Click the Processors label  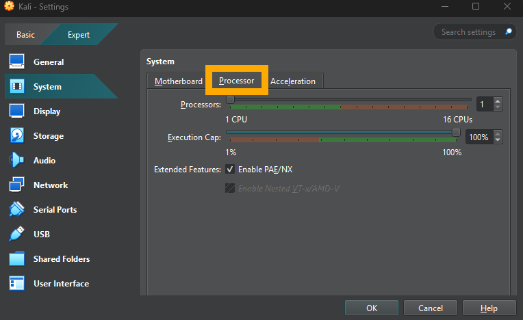point(201,105)
